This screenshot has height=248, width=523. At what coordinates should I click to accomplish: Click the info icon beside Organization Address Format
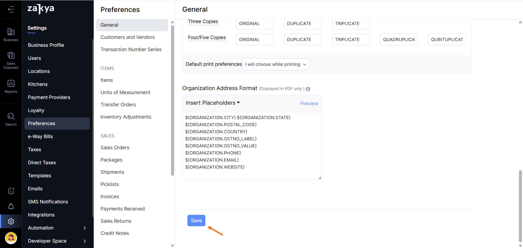point(308,89)
